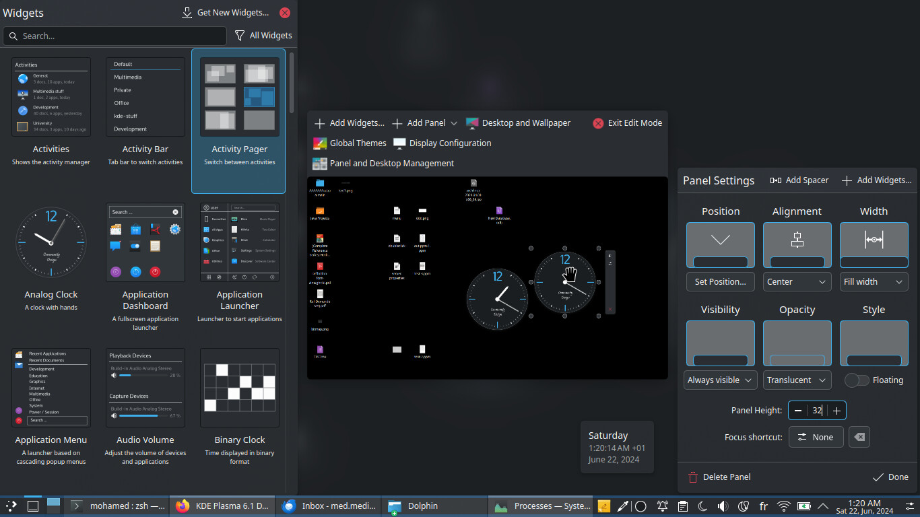Screen dimensions: 920x517
Task: Click Add Spacer in Panel Settings
Action: [799, 180]
